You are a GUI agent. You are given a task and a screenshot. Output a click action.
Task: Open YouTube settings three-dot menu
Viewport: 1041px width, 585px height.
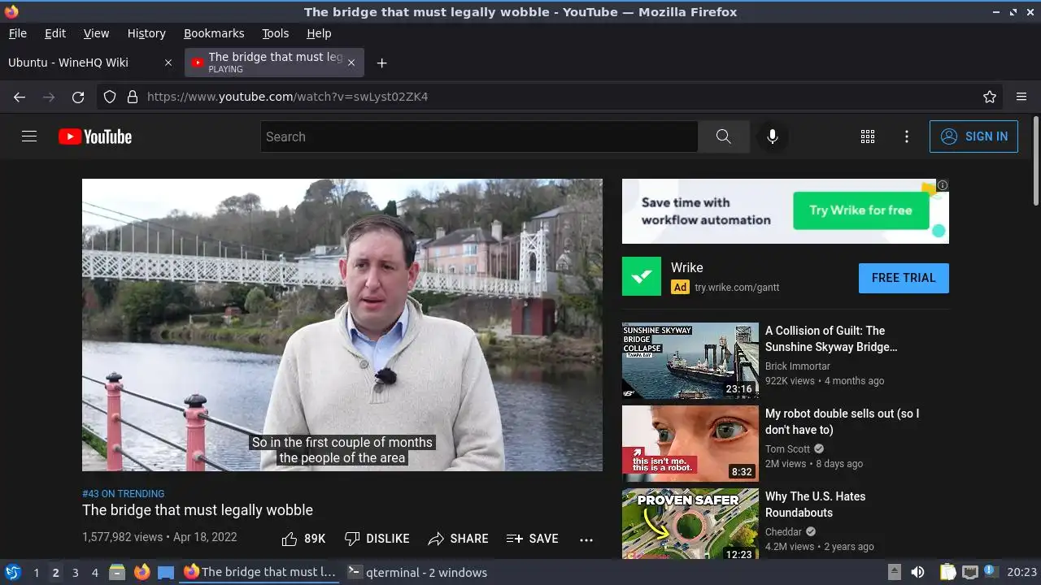907,136
